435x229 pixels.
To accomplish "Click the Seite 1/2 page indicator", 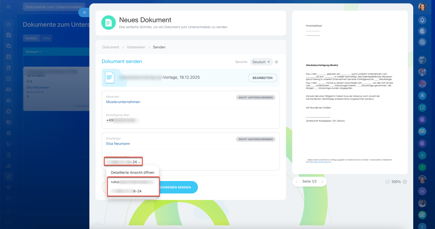I will pyautogui.click(x=309, y=182).
